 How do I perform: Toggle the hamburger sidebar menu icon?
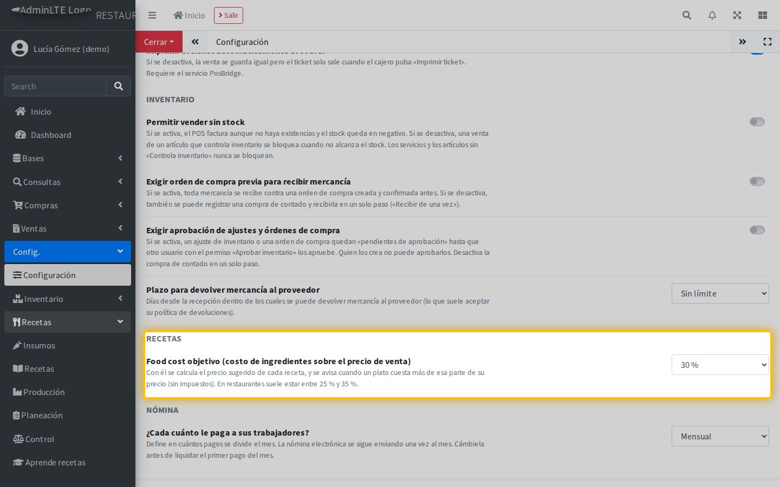152,15
